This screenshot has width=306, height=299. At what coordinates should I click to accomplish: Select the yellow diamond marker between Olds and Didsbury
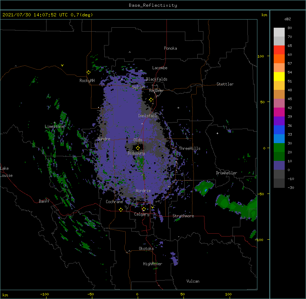(x=138, y=148)
